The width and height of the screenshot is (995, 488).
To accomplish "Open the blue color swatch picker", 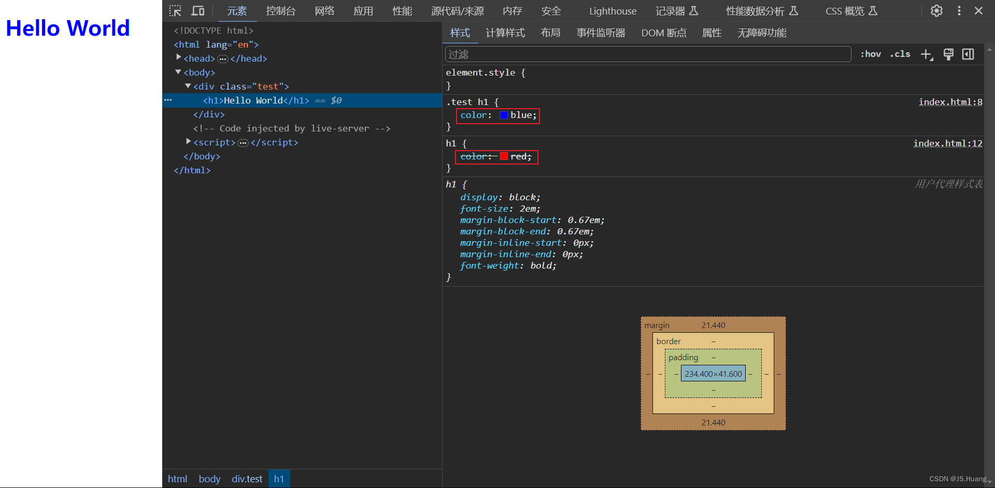I will 504,115.
